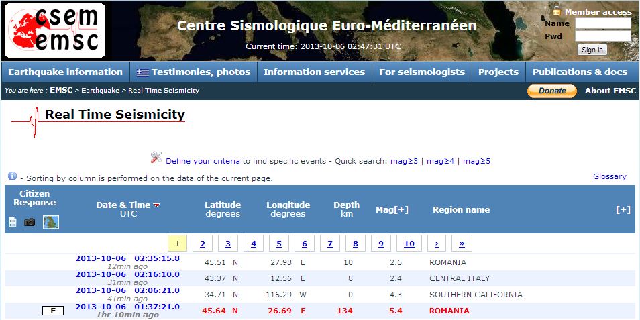Open the Earthquake information menu
Image resolution: width=640 pixels, height=320 pixels.
(65, 72)
